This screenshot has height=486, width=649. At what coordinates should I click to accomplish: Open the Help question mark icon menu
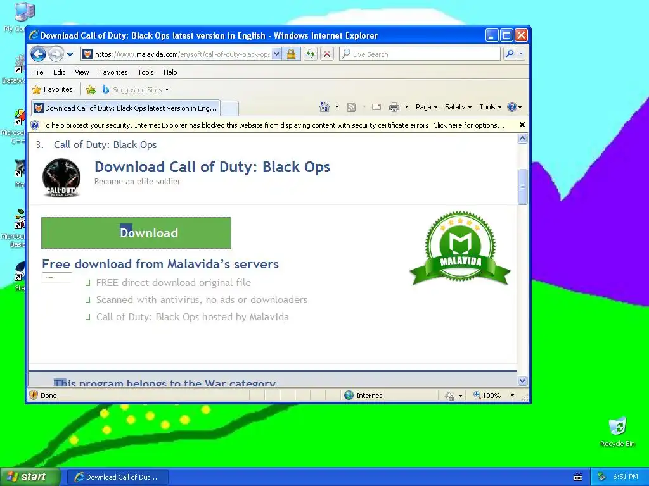[515, 107]
